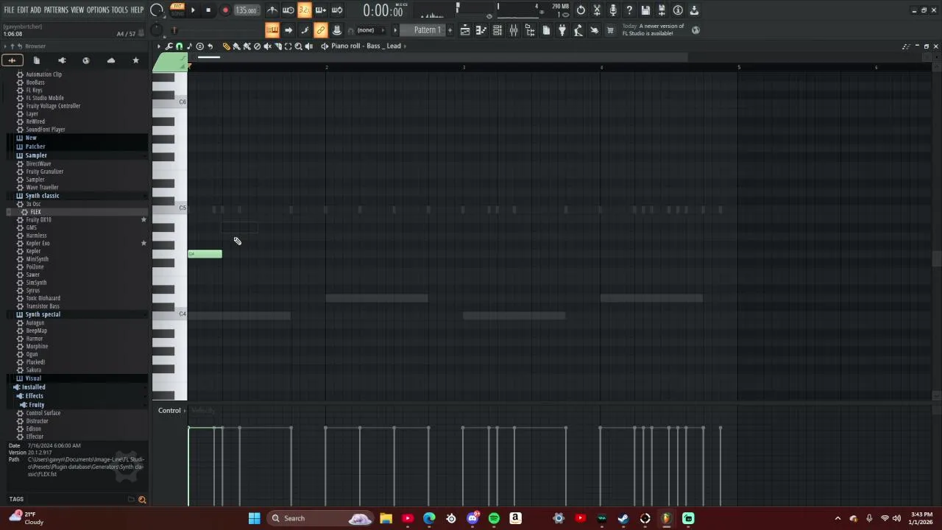Switch browser to files tab icon

coord(36,60)
